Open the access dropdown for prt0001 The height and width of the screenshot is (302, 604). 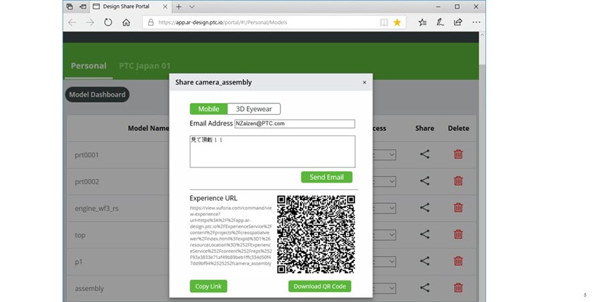[x=385, y=154]
